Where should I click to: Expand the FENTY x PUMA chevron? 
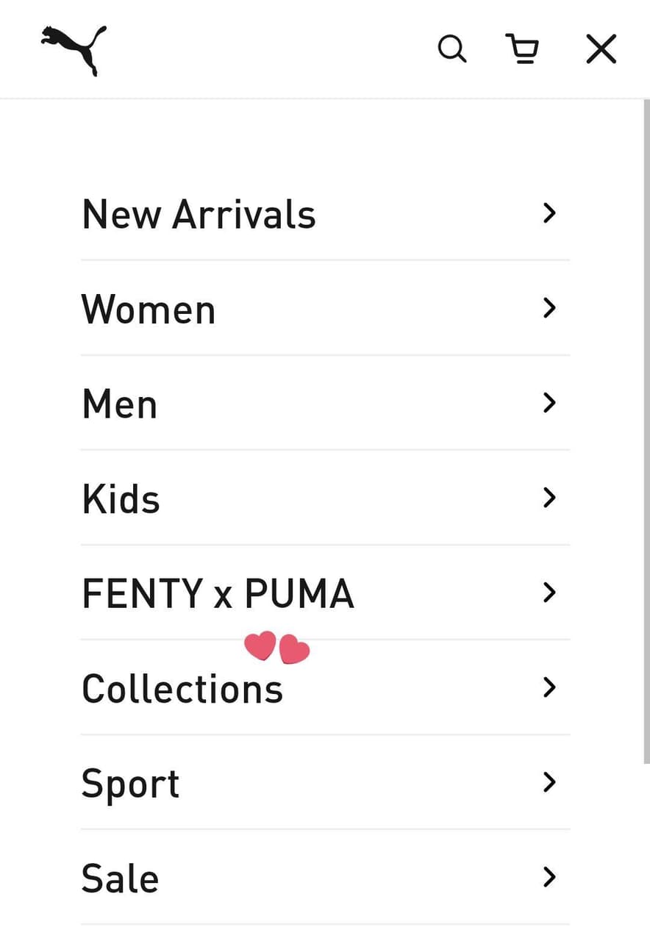[x=549, y=592]
